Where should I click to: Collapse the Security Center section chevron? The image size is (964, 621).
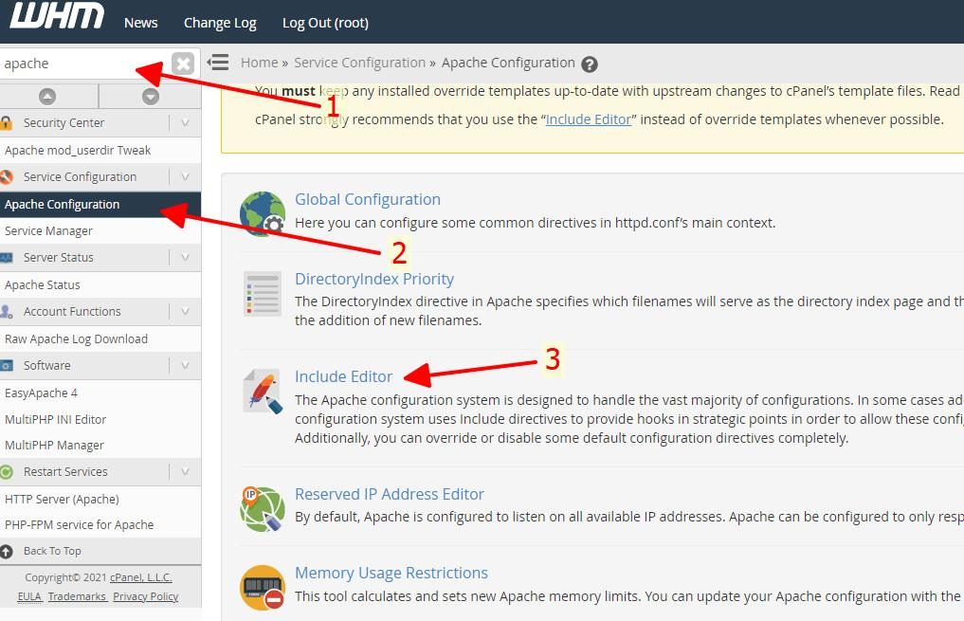pos(185,123)
